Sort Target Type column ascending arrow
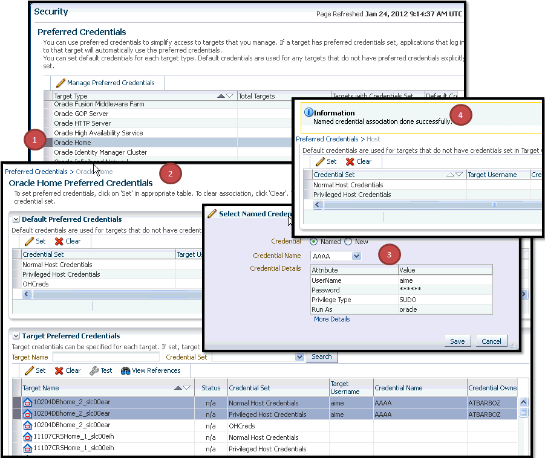The height and width of the screenshot is (458, 545). [221, 96]
